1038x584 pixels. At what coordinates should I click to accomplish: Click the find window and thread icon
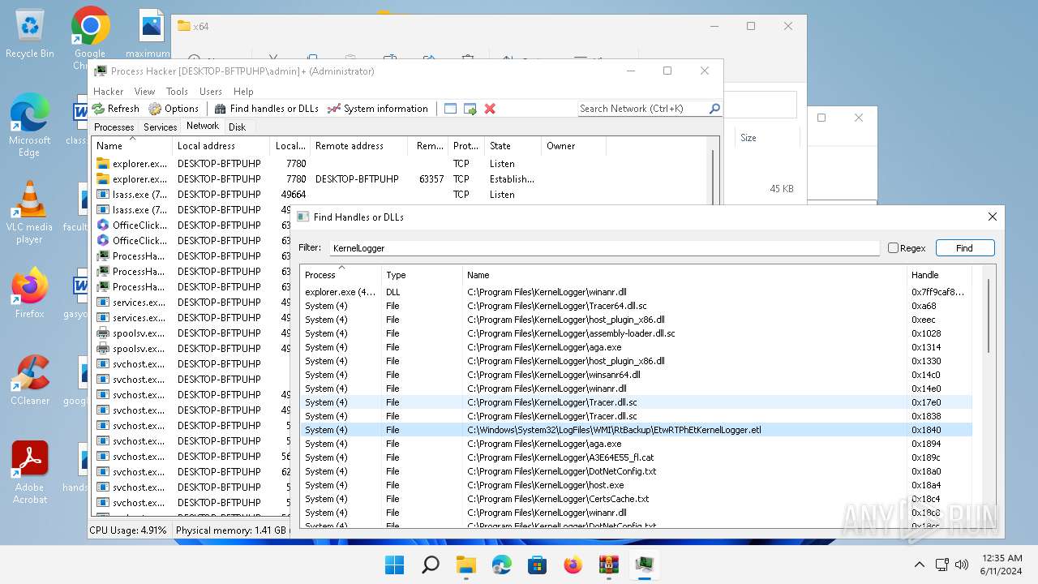(470, 109)
